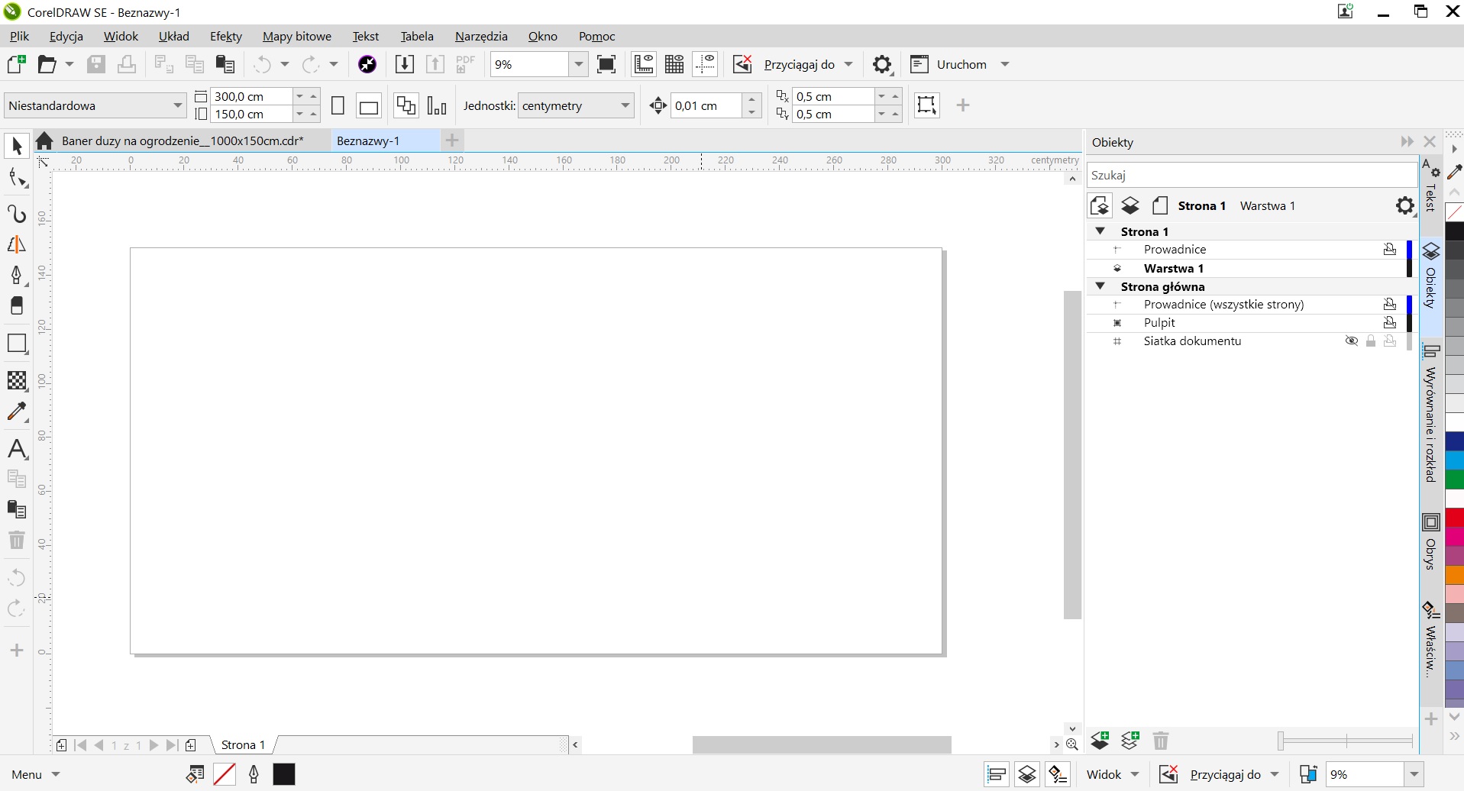Toggle lock on Siatka dokumentu layer

[x=1371, y=341]
